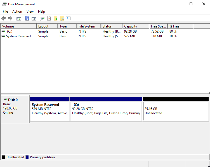Open the View menu
This screenshot has width=210, height=167.
click(30, 12)
